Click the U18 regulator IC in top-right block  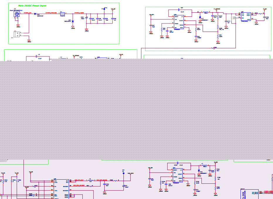click(x=179, y=22)
